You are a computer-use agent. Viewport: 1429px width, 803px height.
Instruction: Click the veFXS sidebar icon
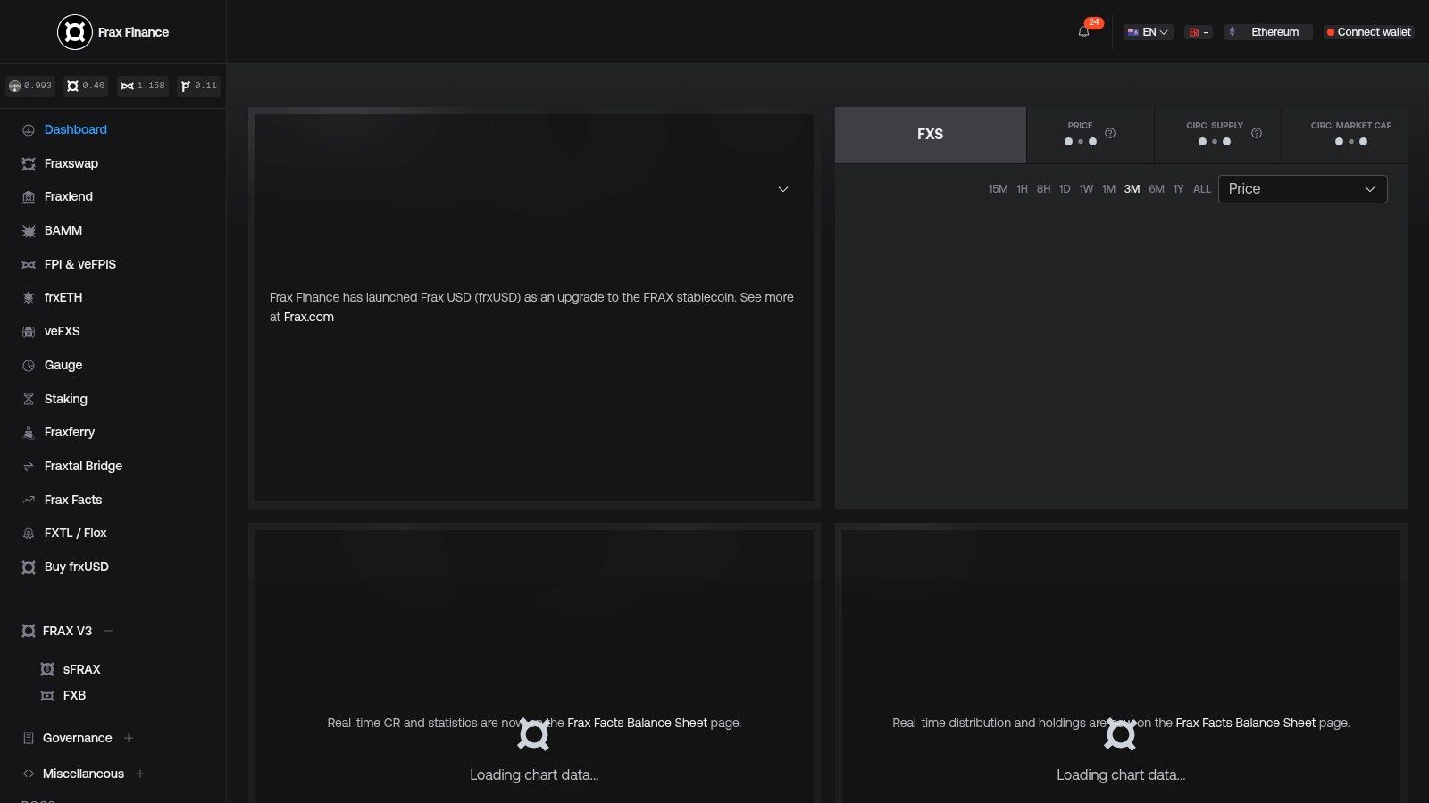tap(29, 332)
